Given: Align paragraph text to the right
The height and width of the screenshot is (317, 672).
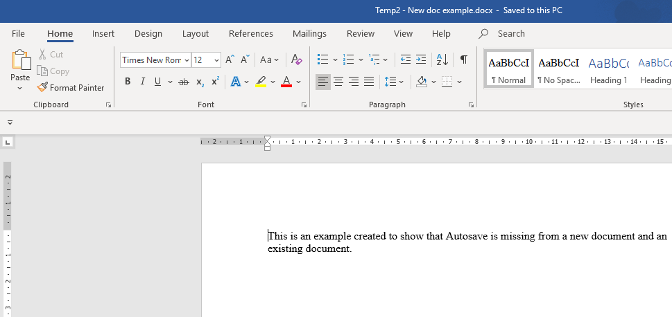Looking at the screenshot, I should (x=354, y=81).
